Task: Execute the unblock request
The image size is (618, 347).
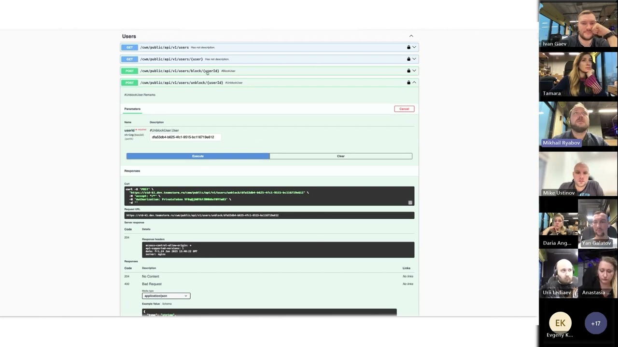Action: pos(198,156)
